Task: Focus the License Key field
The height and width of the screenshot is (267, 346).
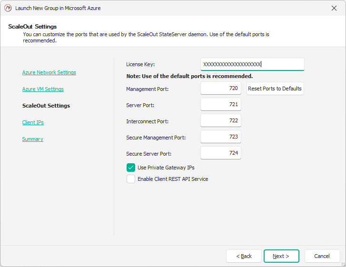Action: pos(252,64)
